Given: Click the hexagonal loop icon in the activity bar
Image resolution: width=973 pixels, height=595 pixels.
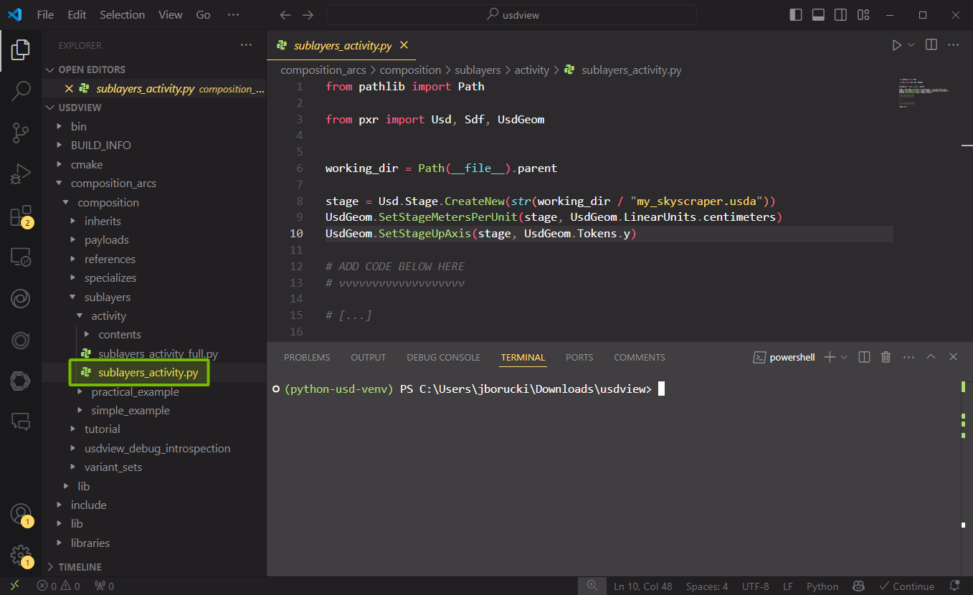Looking at the screenshot, I should click(21, 381).
